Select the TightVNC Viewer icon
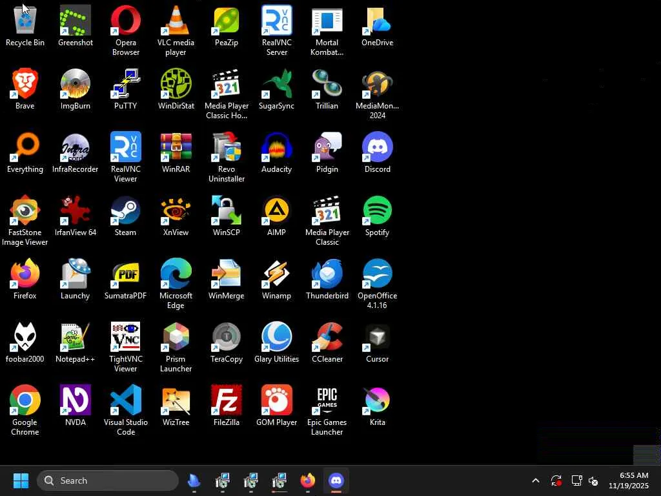The width and height of the screenshot is (661, 496). tap(126, 336)
